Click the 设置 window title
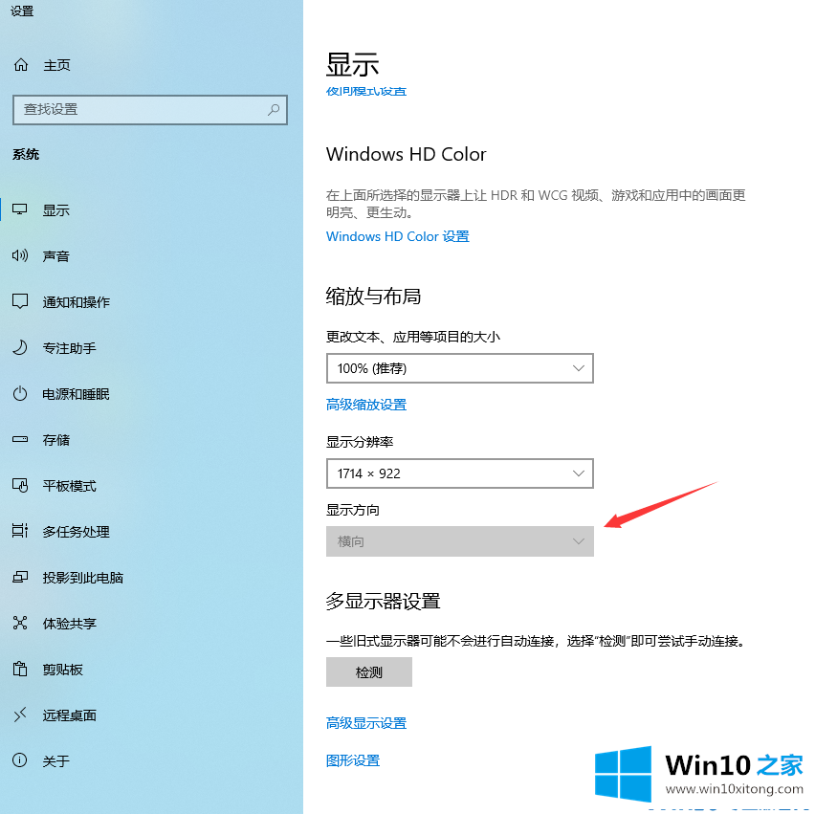This screenshot has height=814, width=815. 22,11
